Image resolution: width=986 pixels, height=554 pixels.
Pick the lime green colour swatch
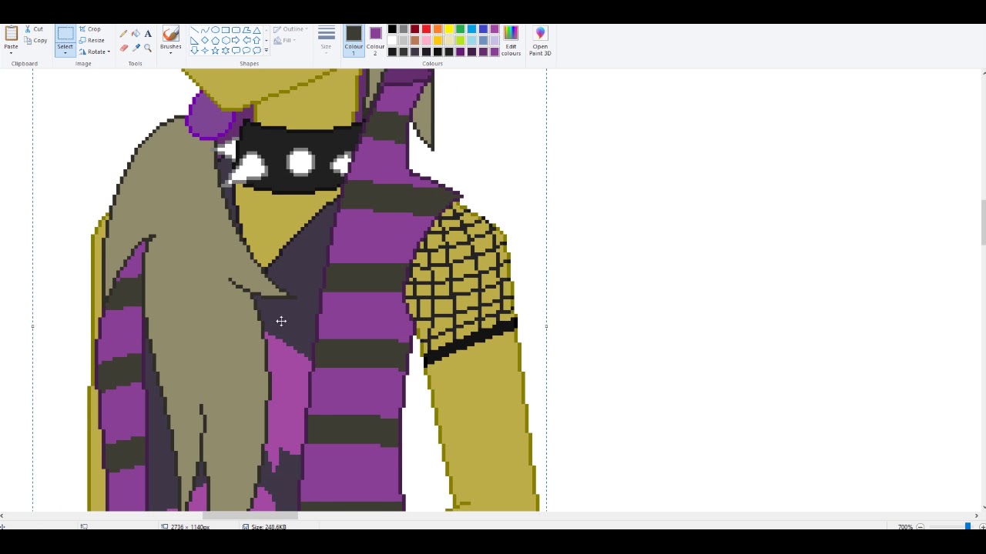pyautogui.click(x=460, y=40)
